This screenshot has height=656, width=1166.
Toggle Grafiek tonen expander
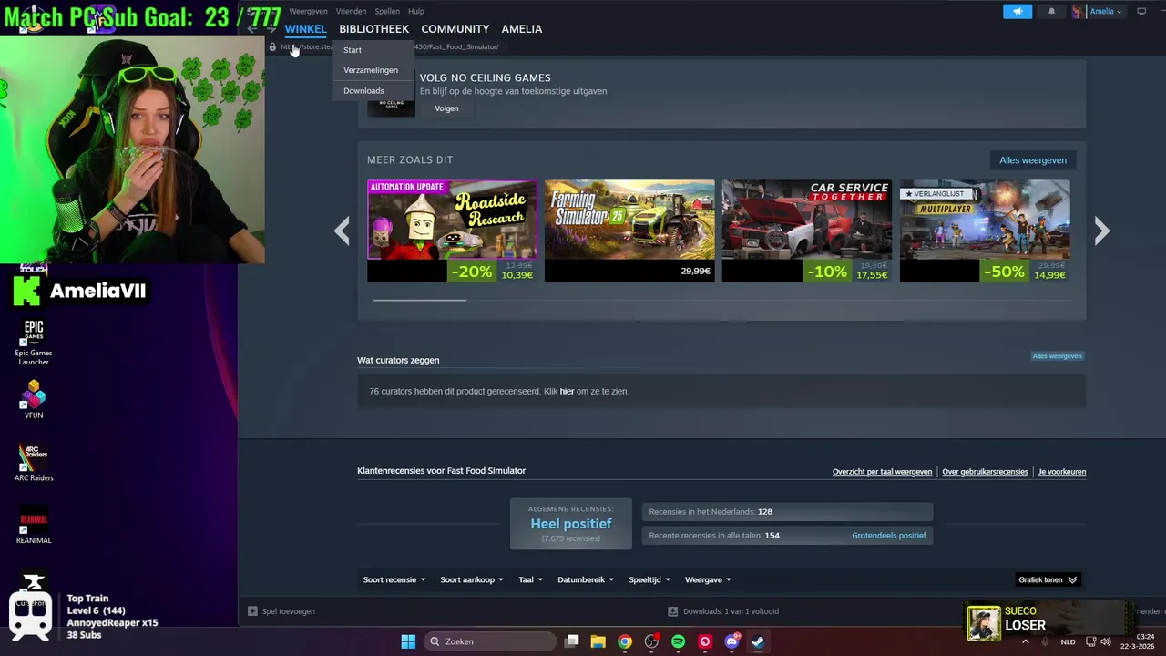(x=1048, y=580)
